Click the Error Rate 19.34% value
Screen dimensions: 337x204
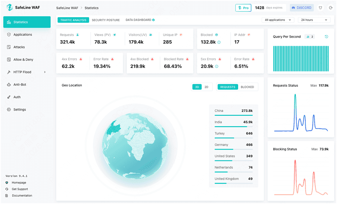102,66
